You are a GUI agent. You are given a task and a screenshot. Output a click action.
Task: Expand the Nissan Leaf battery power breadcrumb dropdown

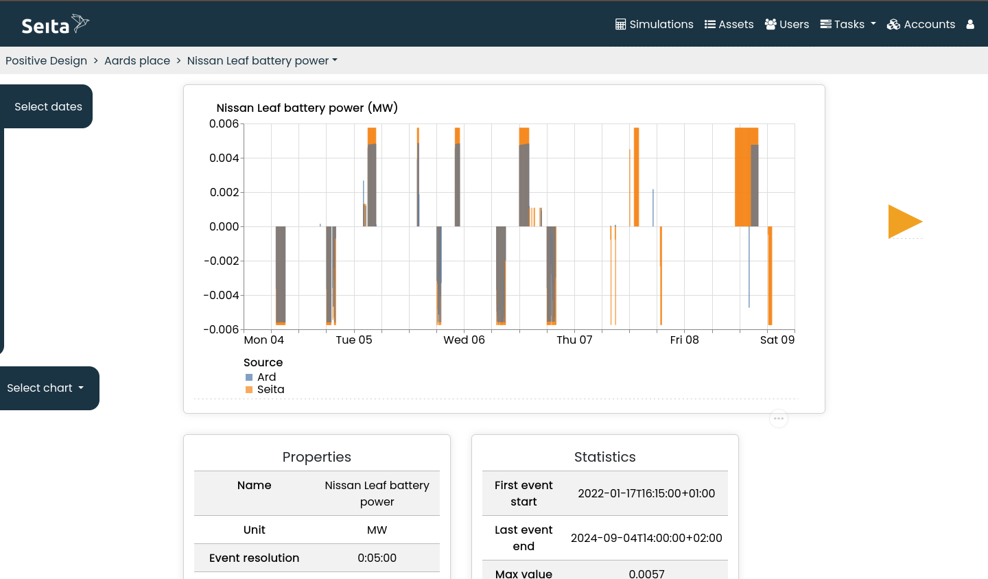(262, 60)
